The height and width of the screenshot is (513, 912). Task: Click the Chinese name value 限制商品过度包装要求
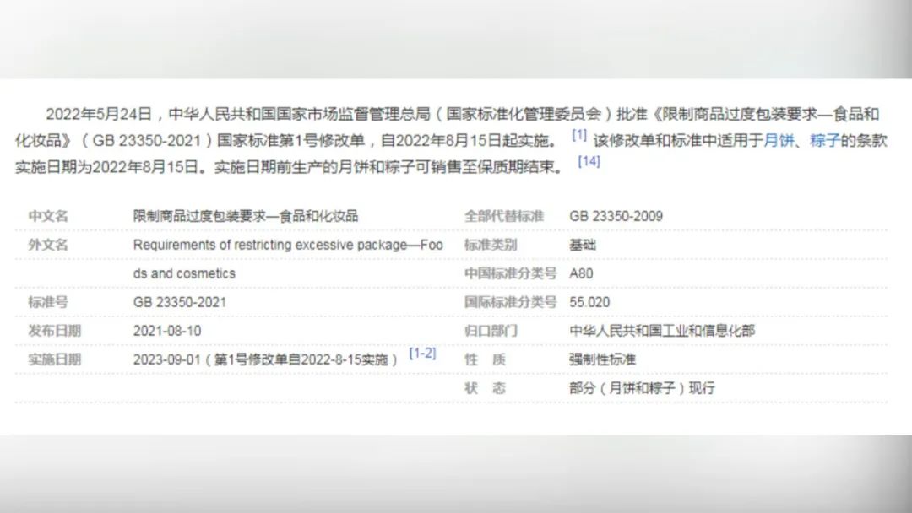(245, 216)
